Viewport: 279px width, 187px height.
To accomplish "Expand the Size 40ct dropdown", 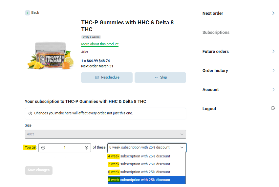I will coord(105,134).
